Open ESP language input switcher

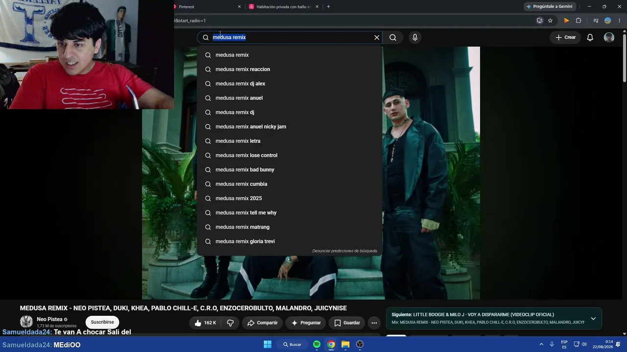[x=564, y=344]
